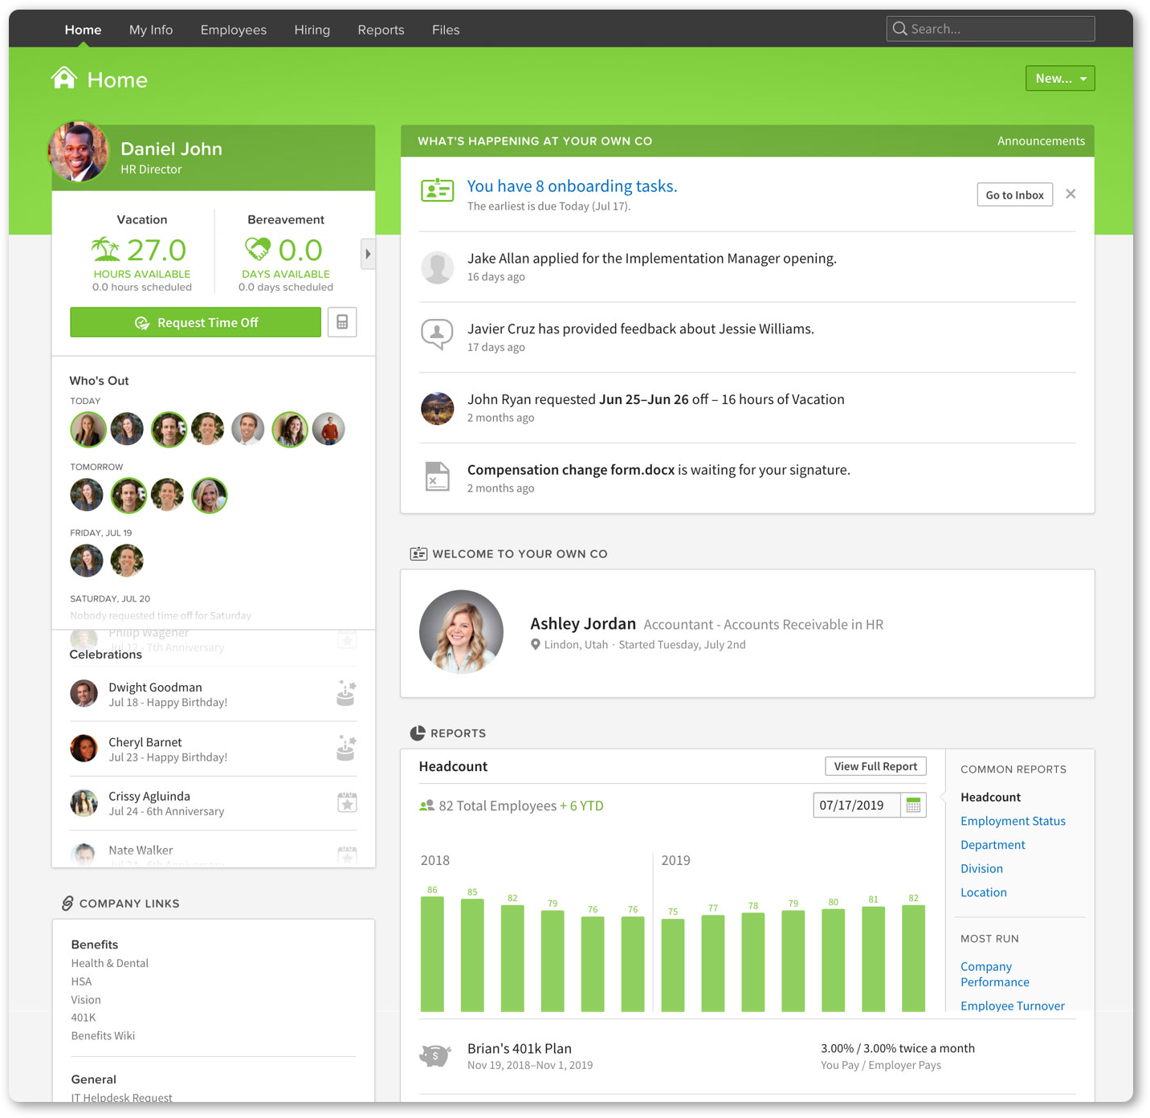The width and height of the screenshot is (1150, 1118).
Task: Click the compensation change document icon
Action: coord(438,476)
